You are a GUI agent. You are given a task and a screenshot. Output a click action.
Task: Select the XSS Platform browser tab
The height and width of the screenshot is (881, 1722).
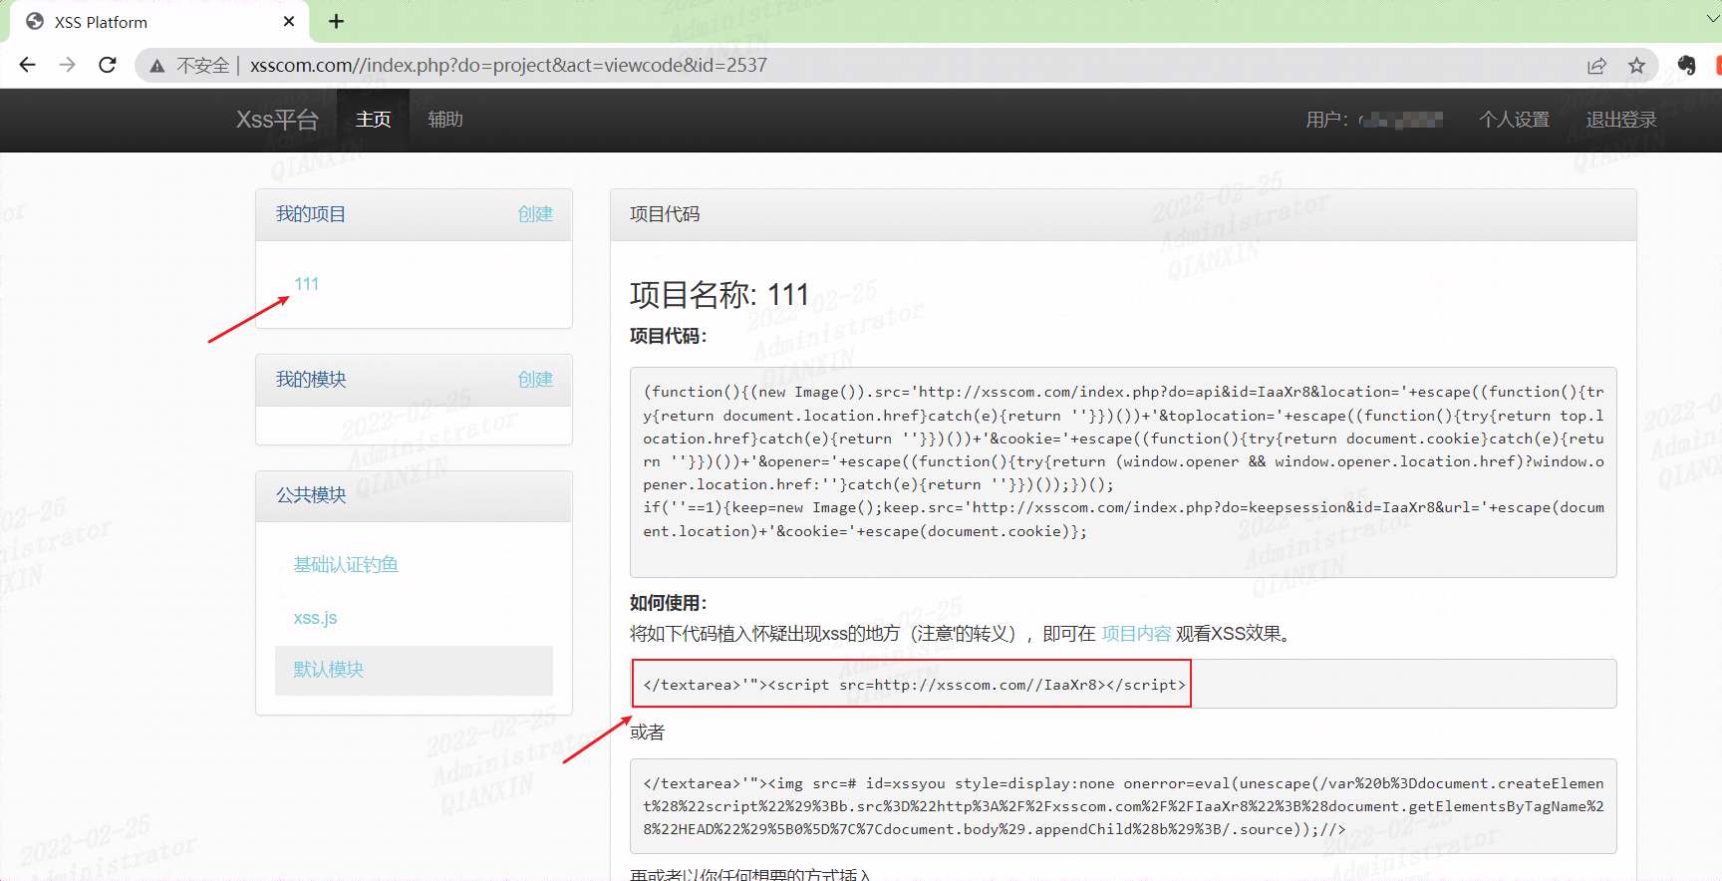pos(159,22)
